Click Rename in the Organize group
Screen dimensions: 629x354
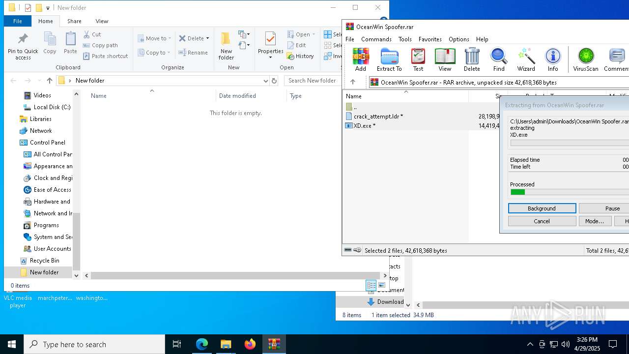tap(193, 53)
